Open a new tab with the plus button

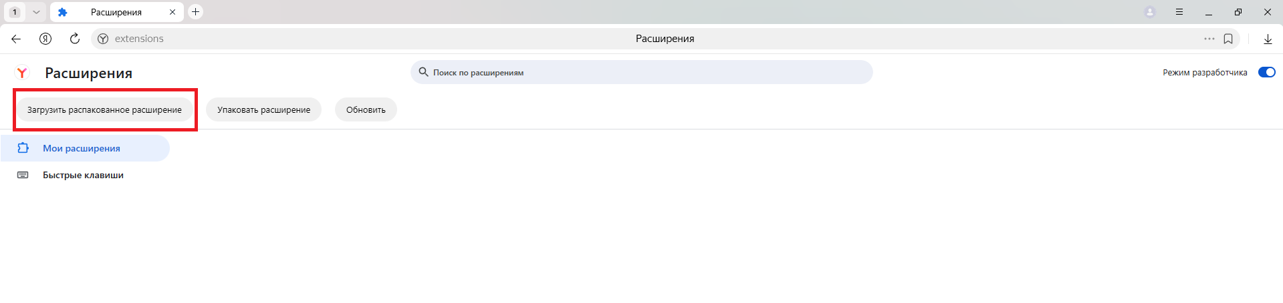(195, 12)
